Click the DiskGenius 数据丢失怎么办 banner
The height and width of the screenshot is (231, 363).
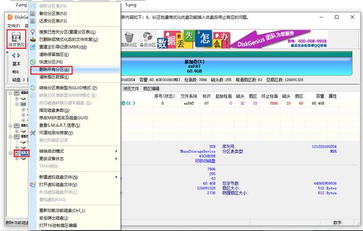242,39
